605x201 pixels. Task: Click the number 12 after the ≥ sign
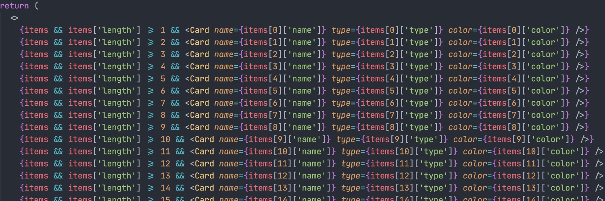point(165,164)
